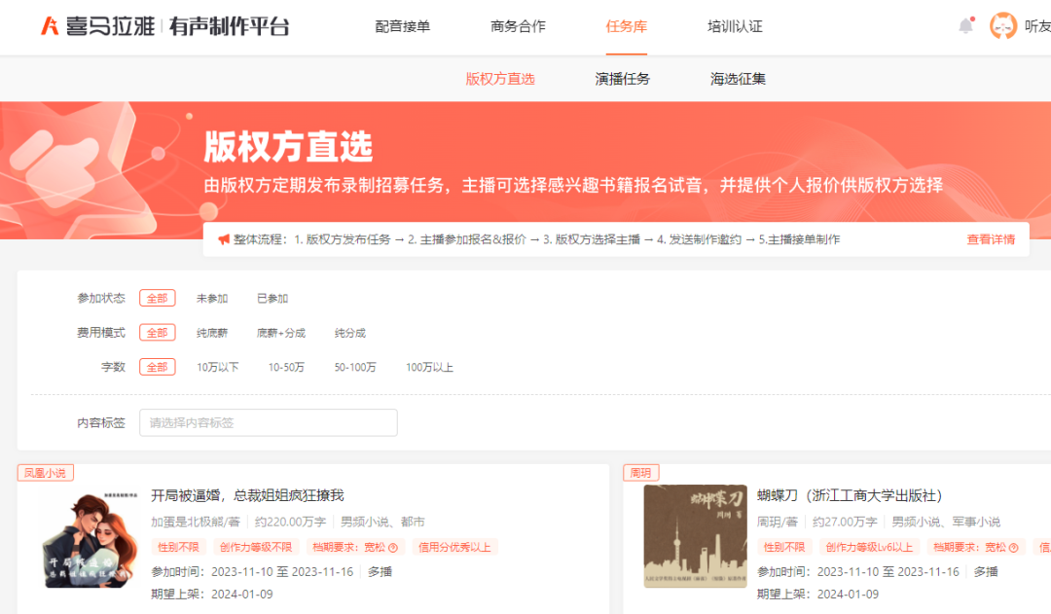
Task: Open the book title 蝴蝶刀（浙江工商大学出版社）
Action: click(850, 495)
